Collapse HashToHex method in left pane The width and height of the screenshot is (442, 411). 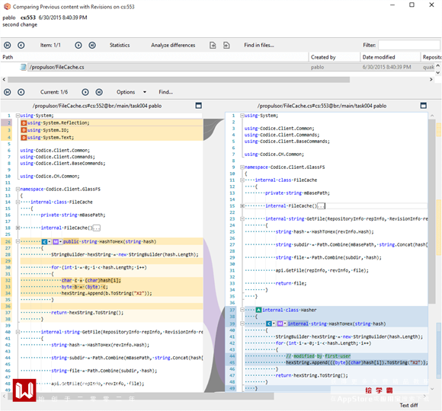pos(18,241)
